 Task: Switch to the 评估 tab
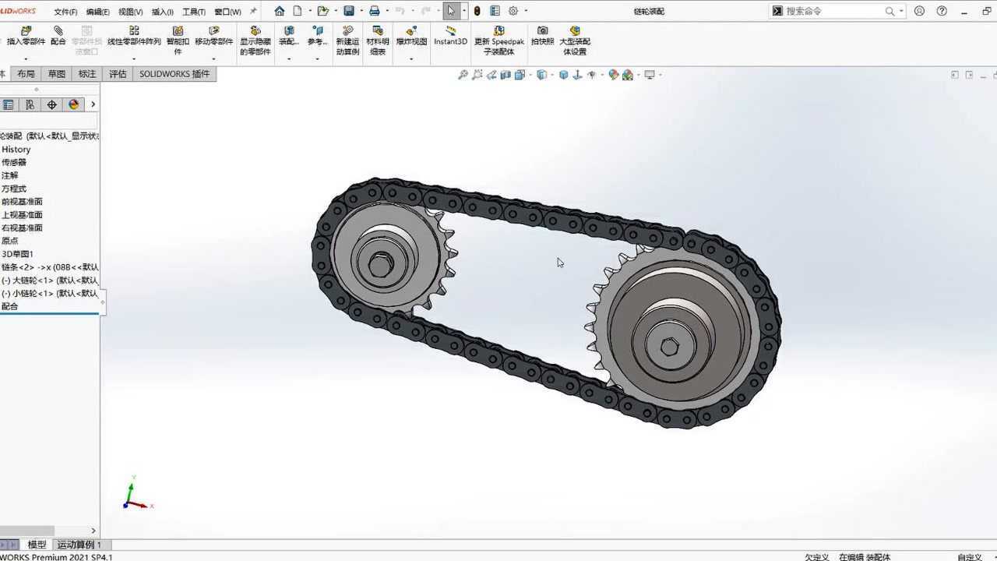(x=118, y=74)
